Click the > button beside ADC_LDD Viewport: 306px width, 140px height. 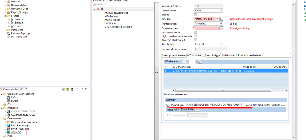[x=221, y=19]
